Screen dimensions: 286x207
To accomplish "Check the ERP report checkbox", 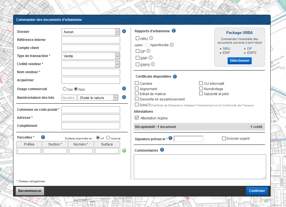I will tap(137, 58).
